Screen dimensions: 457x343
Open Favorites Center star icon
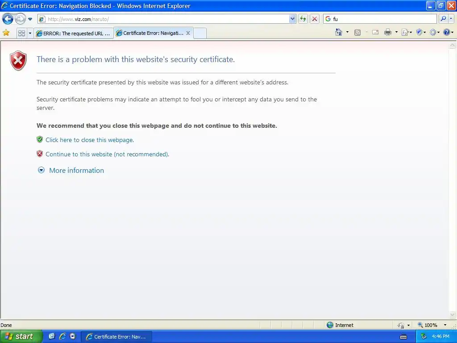[x=6, y=33]
